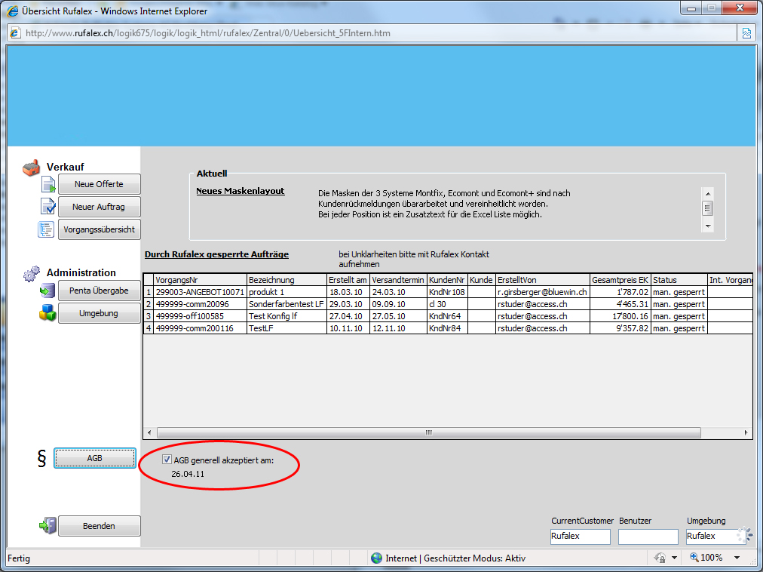This screenshot has height=572, width=763.
Task: Click the CurrentCustomer input field
Action: (x=580, y=536)
